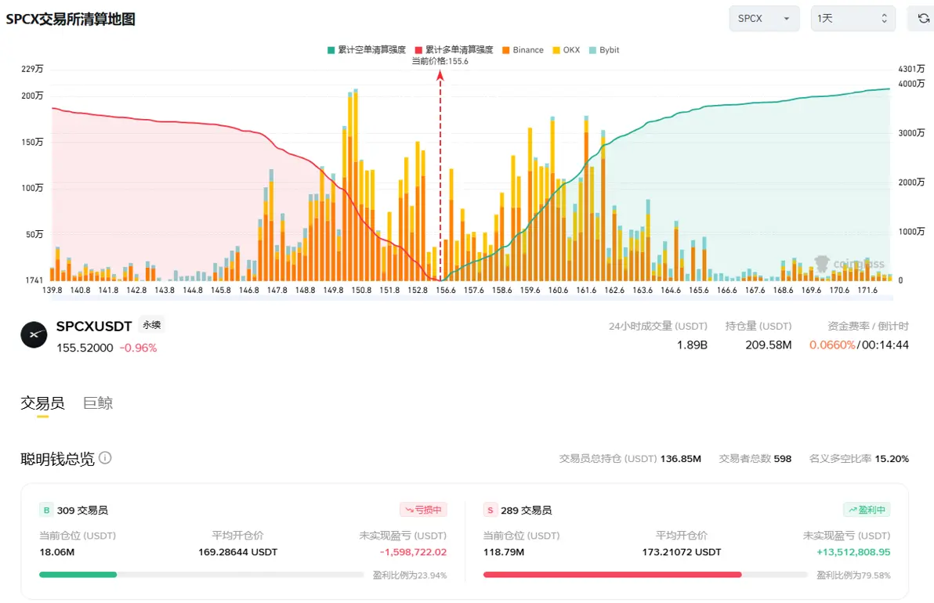Click the green B badge icon
Image resolution: width=934 pixels, height=603 pixels.
point(46,510)
